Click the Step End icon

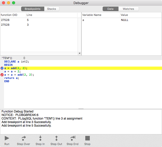pos(73,138)
